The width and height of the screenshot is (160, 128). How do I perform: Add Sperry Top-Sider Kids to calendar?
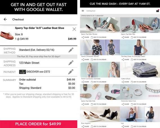point(99,104)
